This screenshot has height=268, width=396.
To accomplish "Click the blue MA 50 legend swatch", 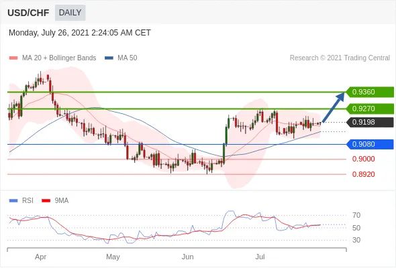I will [109, 58].
